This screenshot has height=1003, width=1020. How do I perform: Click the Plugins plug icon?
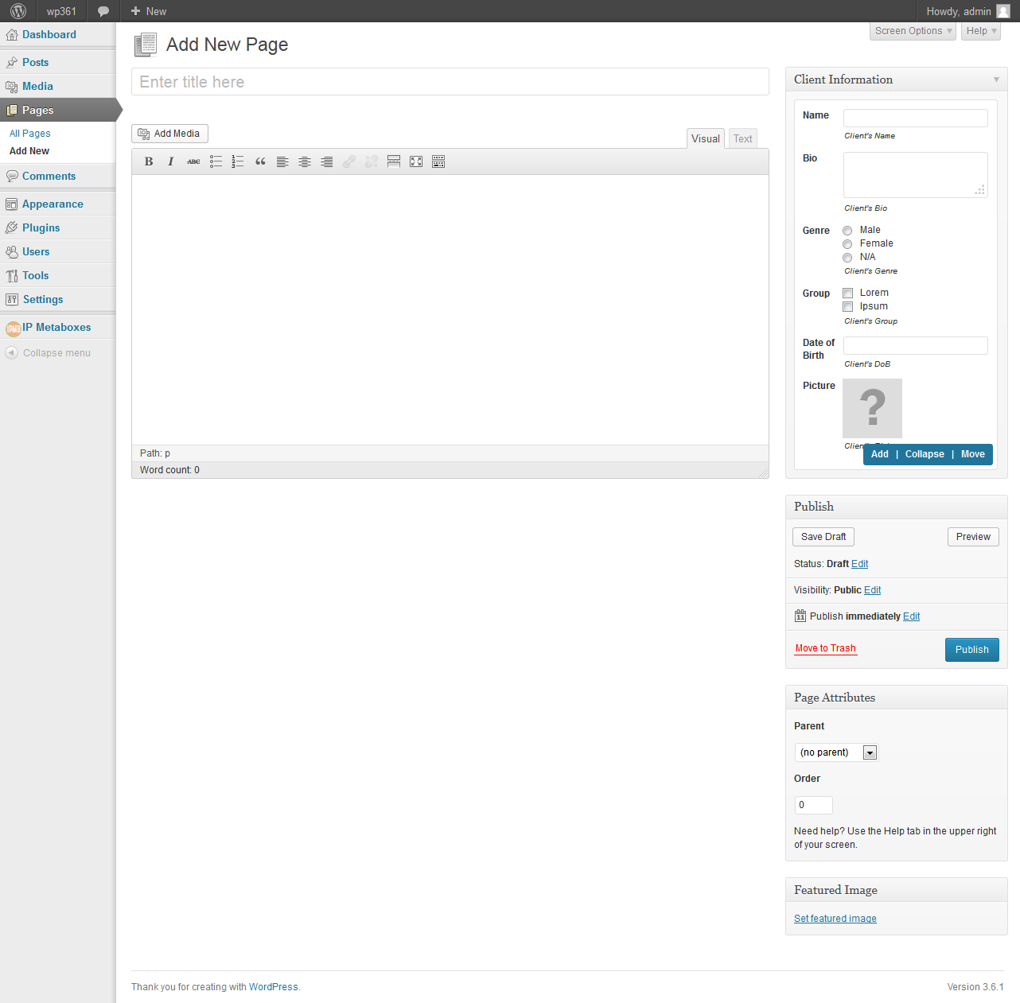point(12,228)
